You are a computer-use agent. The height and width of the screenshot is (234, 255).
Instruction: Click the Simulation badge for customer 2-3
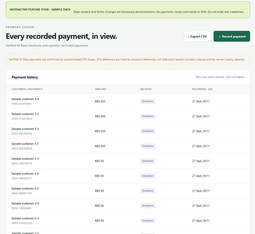(x=148, y=221)
